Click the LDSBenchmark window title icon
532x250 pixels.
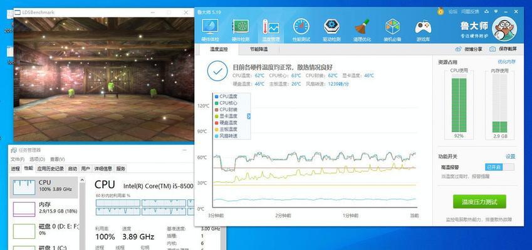(18, 12)
